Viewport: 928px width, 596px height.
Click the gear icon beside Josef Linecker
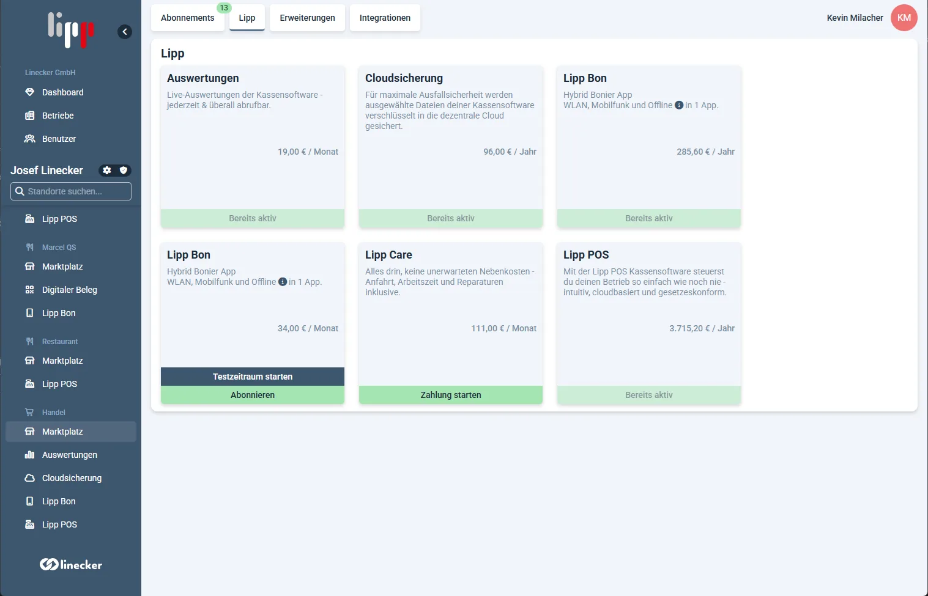tap(107, 171)
